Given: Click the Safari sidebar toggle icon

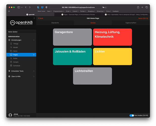Looking at the screenshot, I should [x=19, y=7].
